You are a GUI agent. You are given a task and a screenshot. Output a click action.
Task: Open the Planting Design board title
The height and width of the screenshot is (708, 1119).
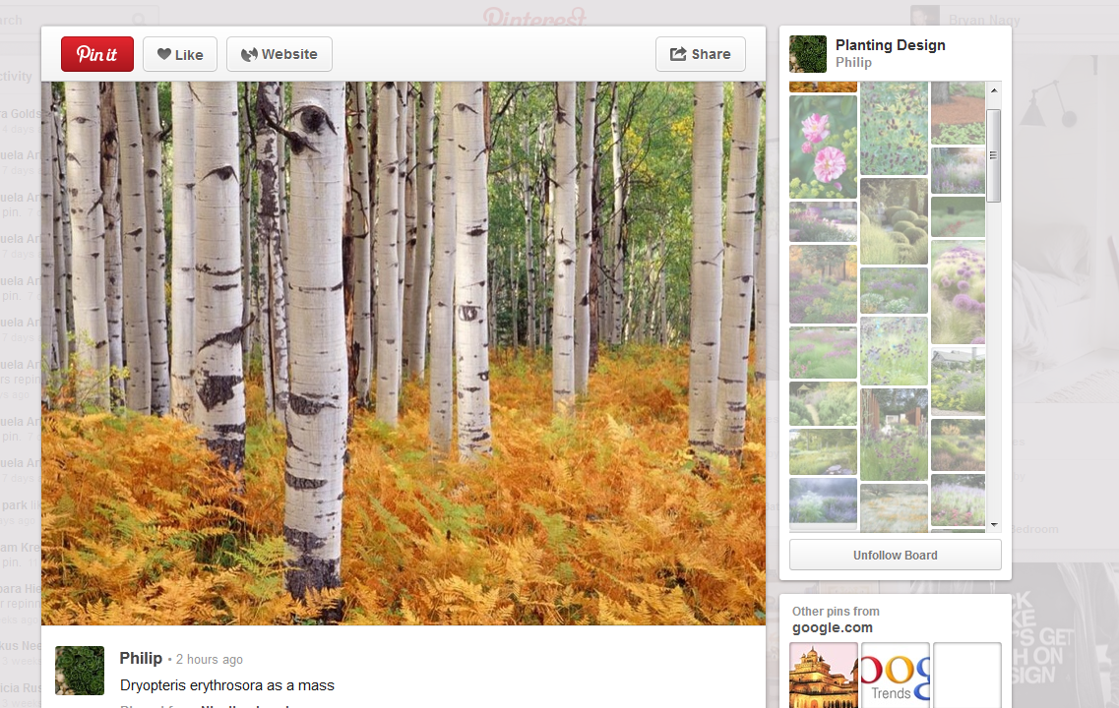point(890,45)
